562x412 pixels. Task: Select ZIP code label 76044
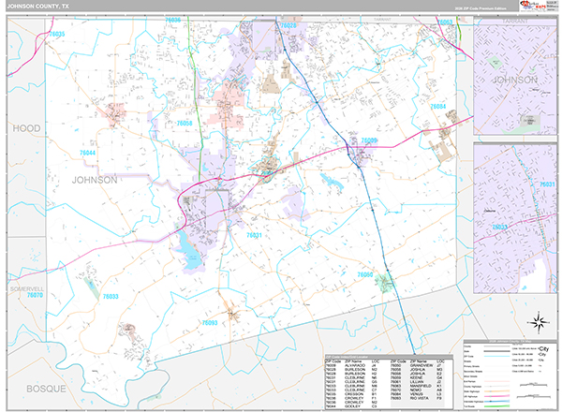(x=89, y=153)
